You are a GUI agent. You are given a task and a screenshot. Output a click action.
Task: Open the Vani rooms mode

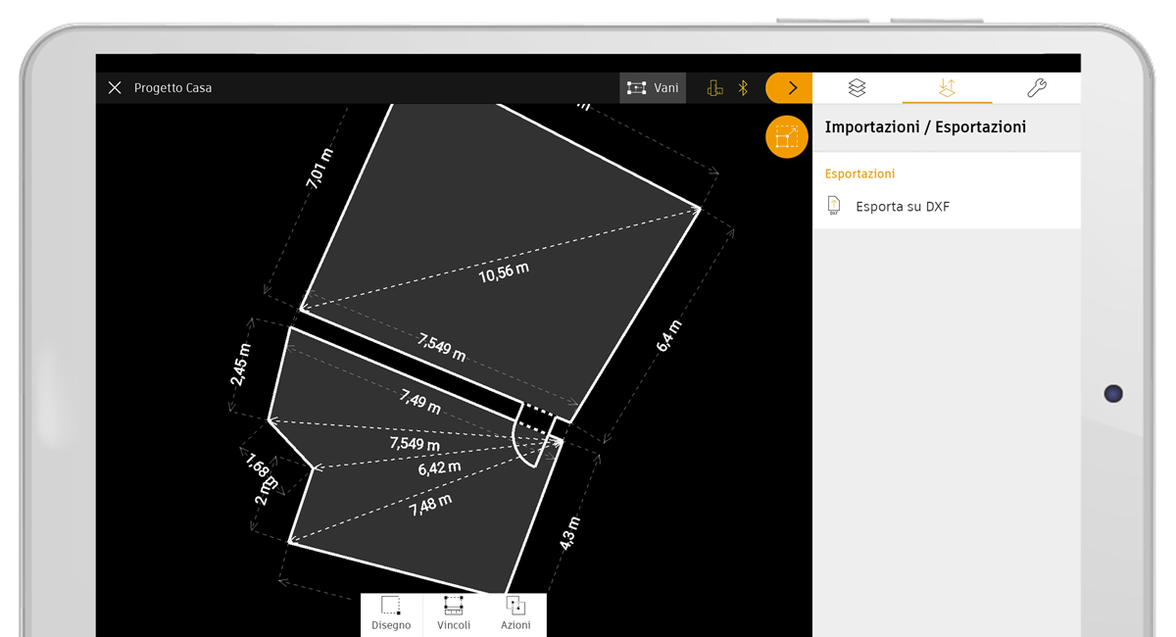(653, 88)
